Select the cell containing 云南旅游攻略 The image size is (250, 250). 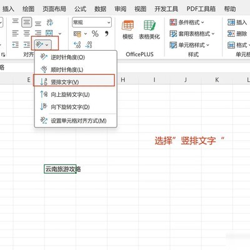pyautogui.click(x=60, y=169)
